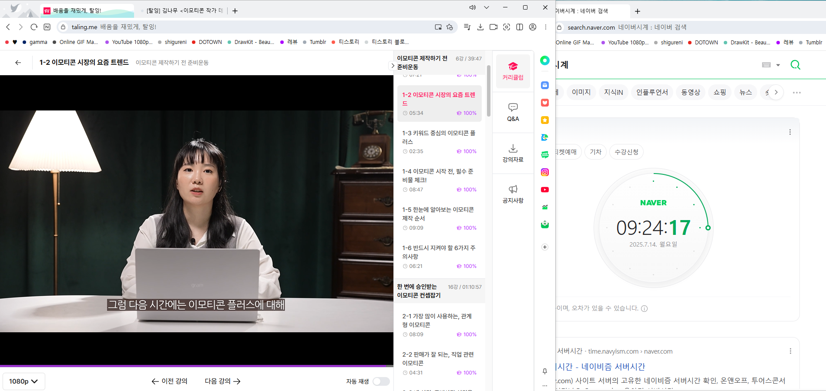826x391 pixels.
Task: Click the Naver green search magnifier icon
Action: 796,65
